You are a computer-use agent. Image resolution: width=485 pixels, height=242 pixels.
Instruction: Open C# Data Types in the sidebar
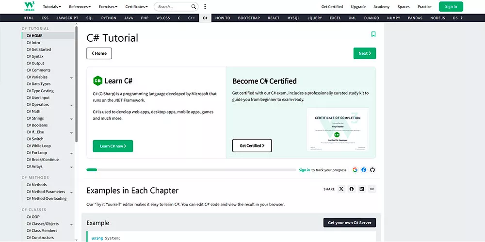(38, 84)
